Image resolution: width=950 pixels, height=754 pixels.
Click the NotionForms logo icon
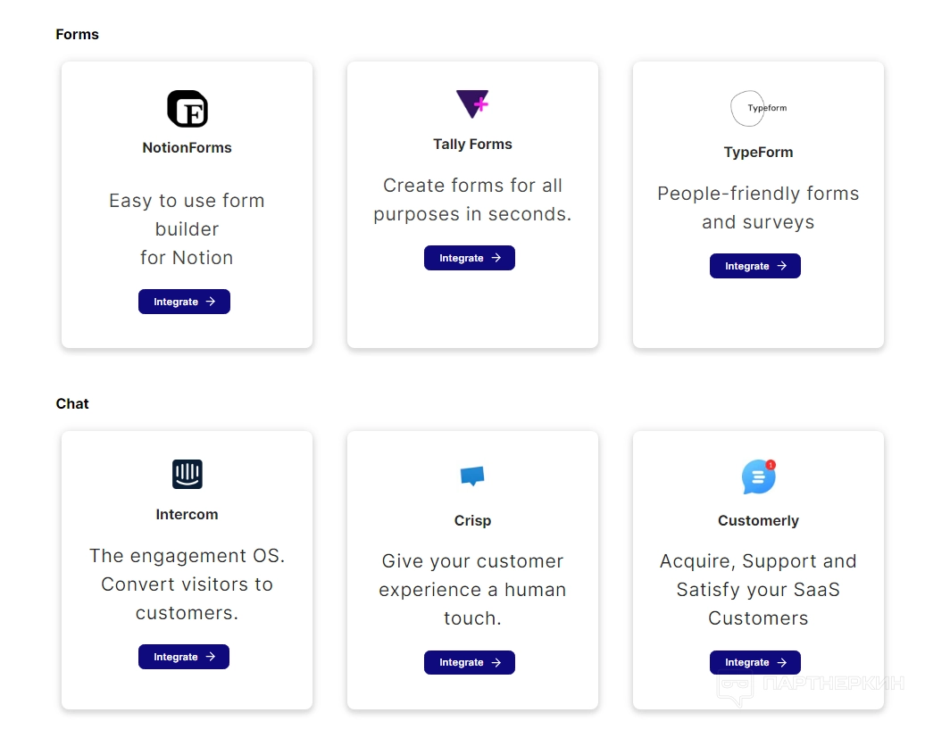click(x=187, y=109)
